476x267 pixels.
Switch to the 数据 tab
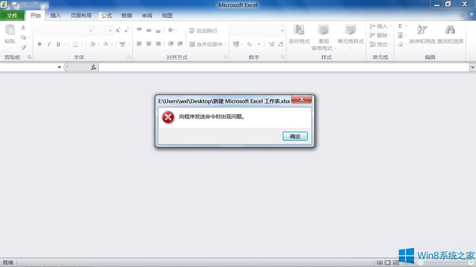pos(127,16)
